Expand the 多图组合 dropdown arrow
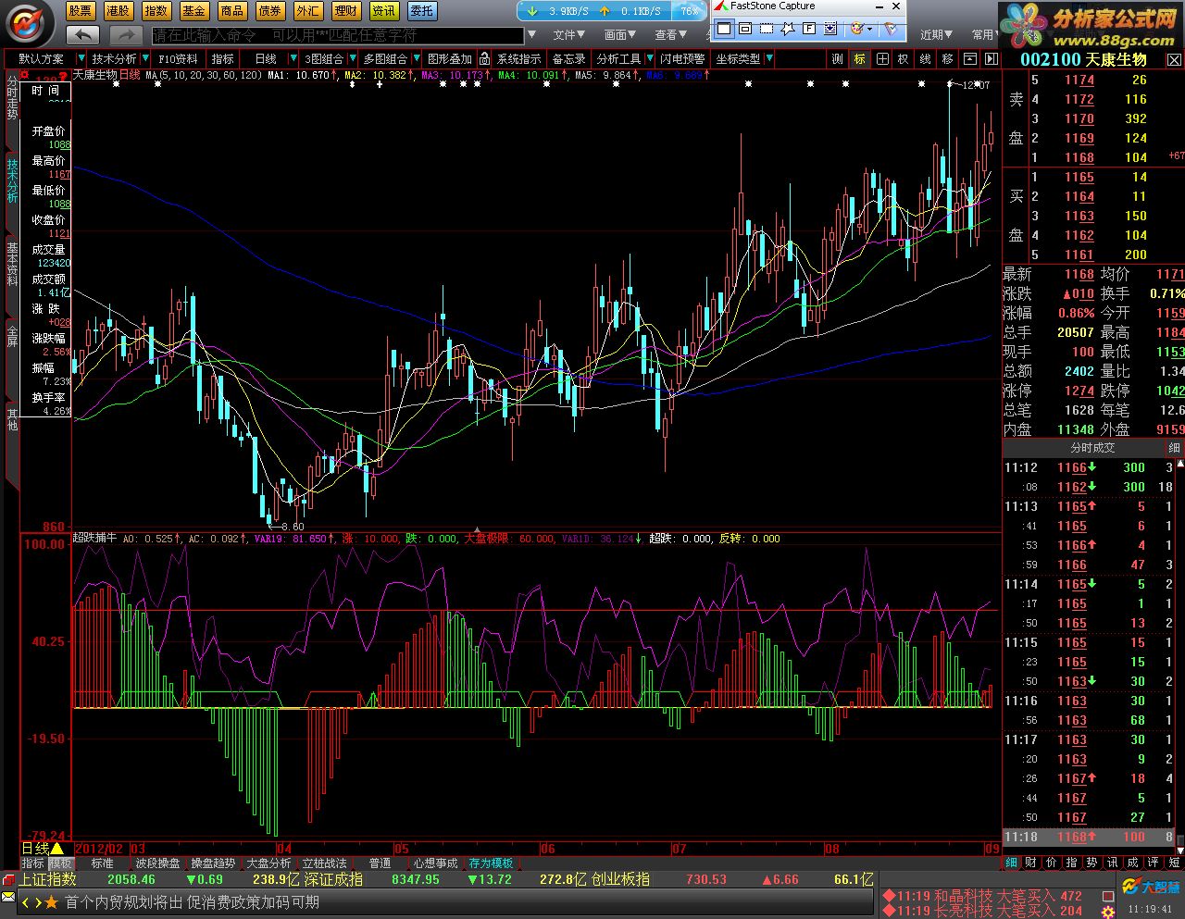 [416, 58]
